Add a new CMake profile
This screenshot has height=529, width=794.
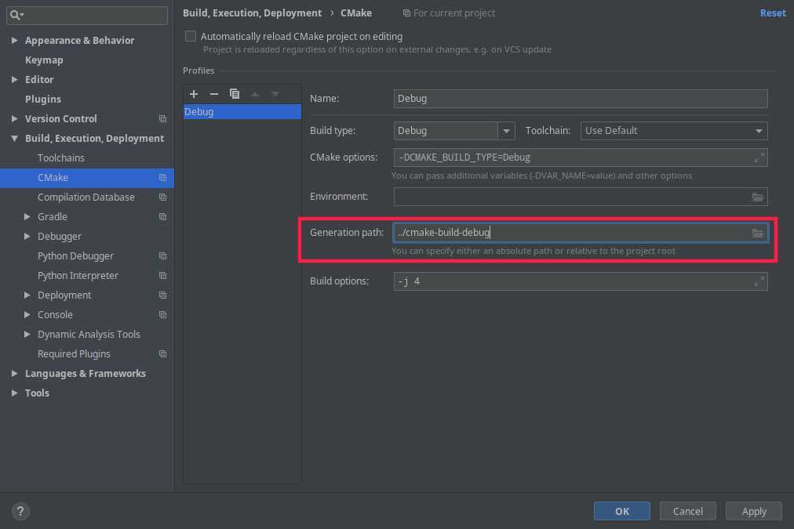tap(194, 94)
